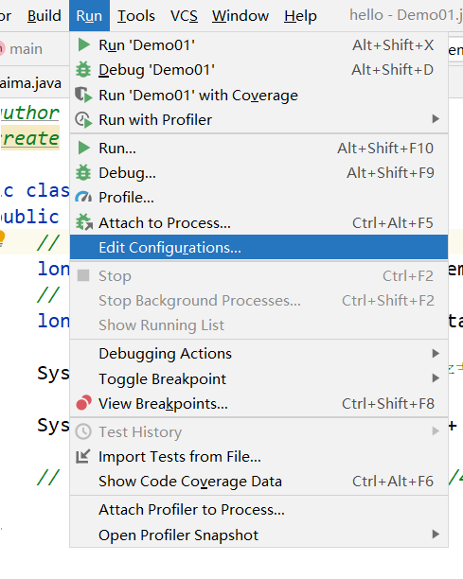463x579 pixels.
Task: Expand the Open Profiler Snapshot submenu arrow
Action: (x=436, y=535)
